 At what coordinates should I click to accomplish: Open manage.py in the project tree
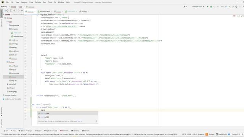12,92
